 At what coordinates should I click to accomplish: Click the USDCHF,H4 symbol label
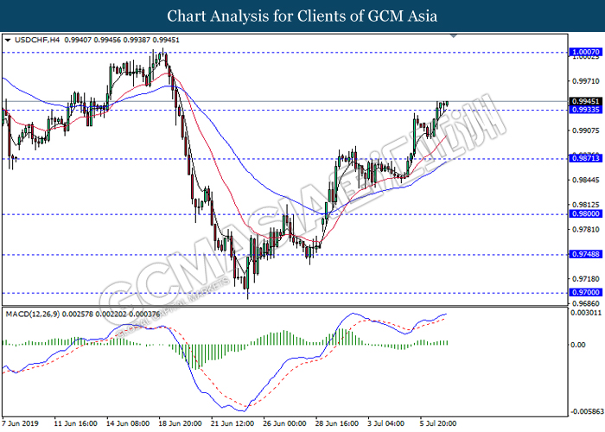tap(37, 40)
